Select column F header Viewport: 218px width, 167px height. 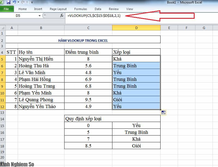point(186,28)
